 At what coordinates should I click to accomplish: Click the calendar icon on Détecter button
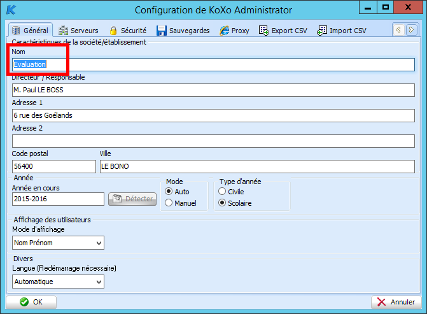[x=117, y=199]
